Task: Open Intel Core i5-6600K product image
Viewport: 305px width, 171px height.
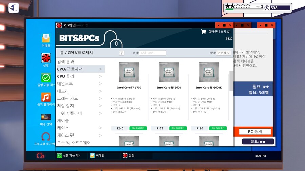Action: pos(209,72)
